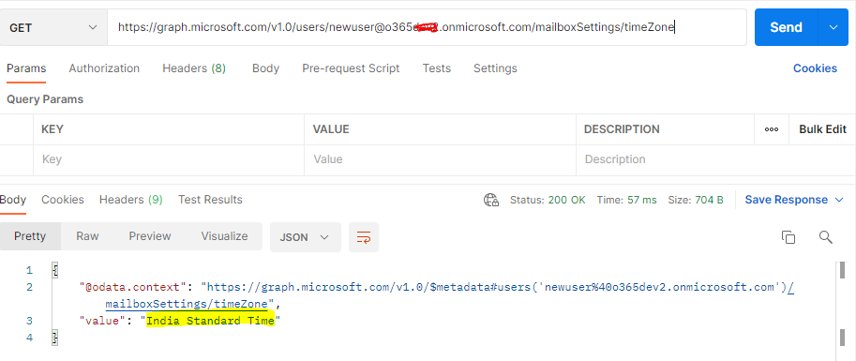This screenshot has width=856, height=361.
Task: Click the Status 200 OK text
Action: 548,200
